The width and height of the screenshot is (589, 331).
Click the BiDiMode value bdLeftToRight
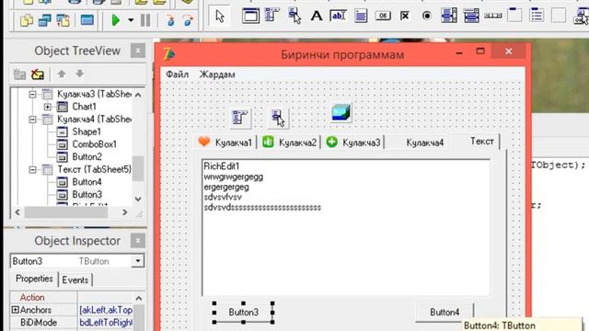[x=106, y=323]
